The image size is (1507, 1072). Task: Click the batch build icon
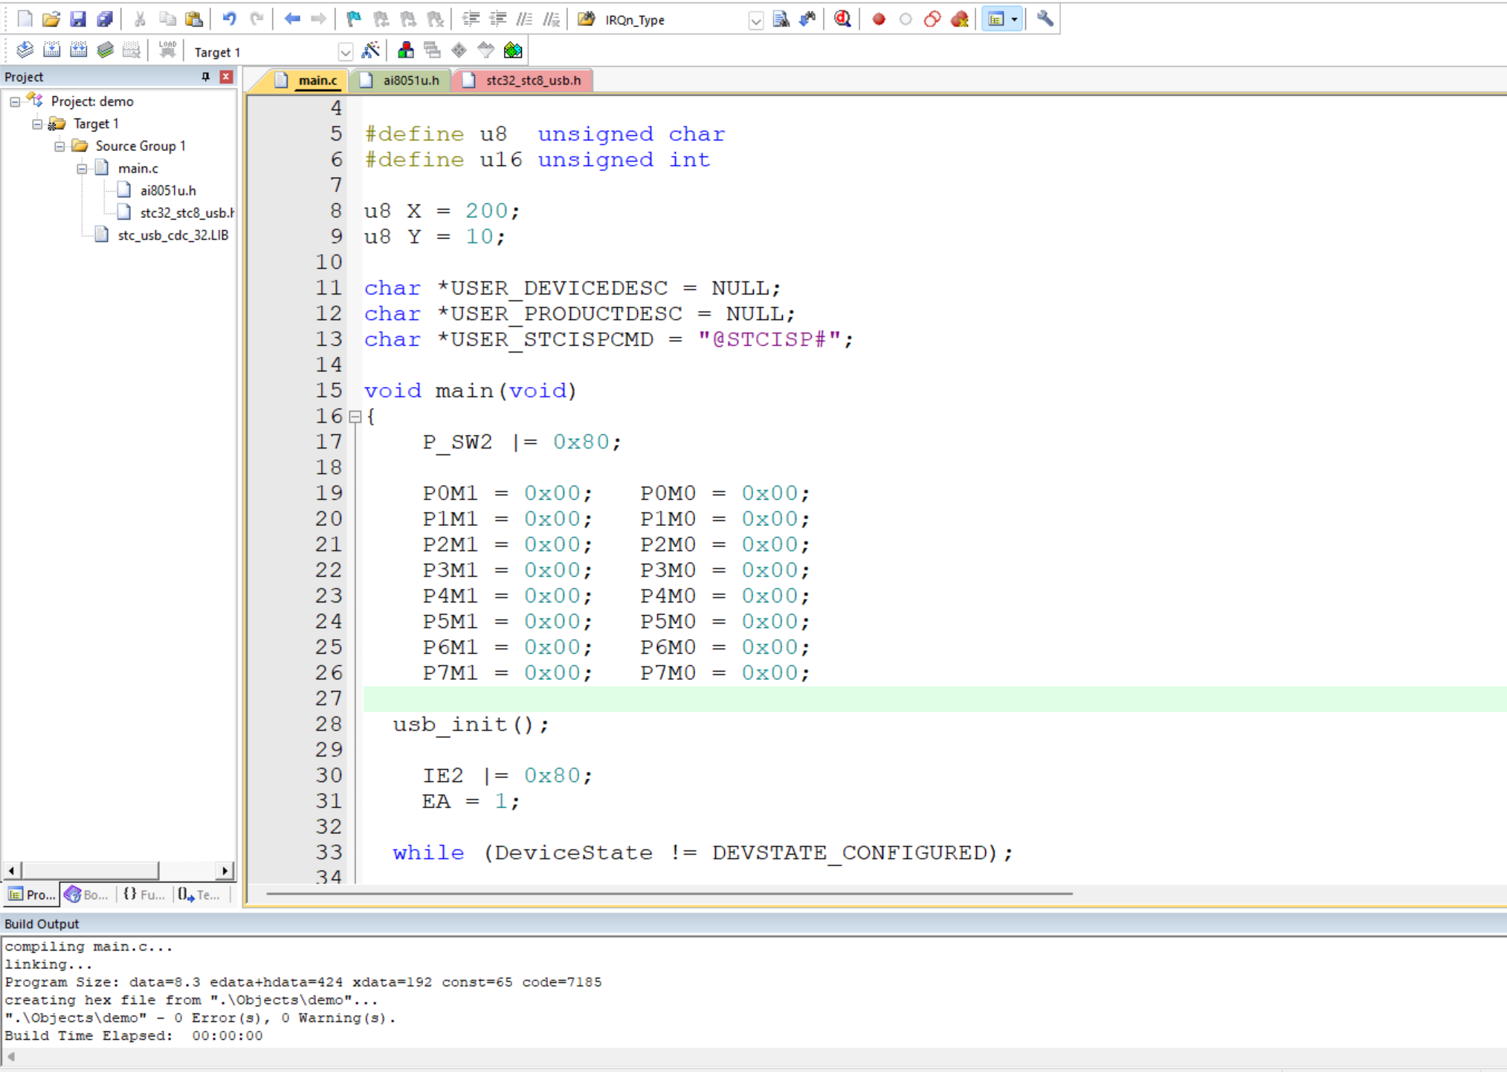(105, 51)
